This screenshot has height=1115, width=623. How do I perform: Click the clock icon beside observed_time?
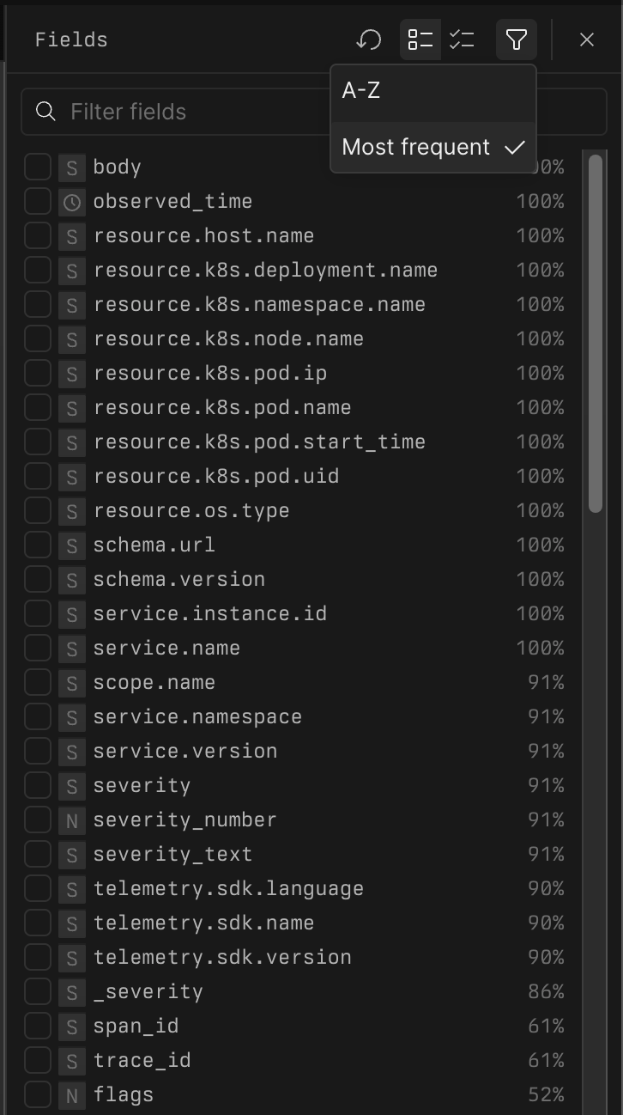point(71,201)
